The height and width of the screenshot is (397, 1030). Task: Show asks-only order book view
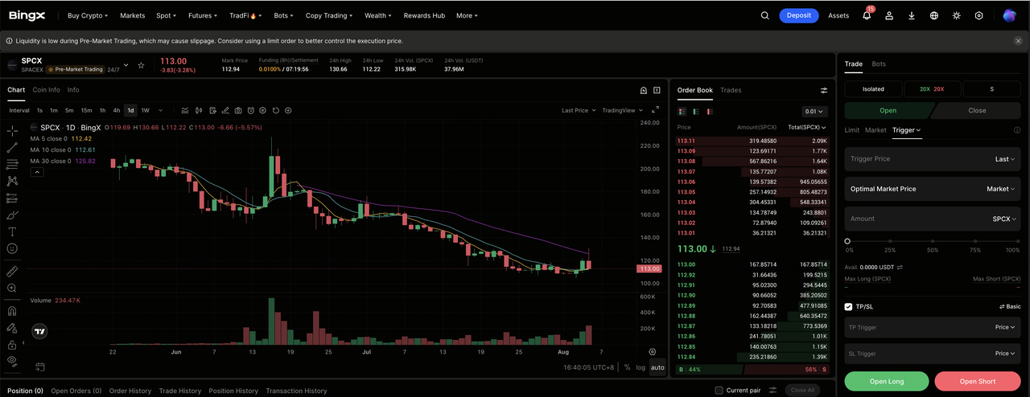coord(709,112)
